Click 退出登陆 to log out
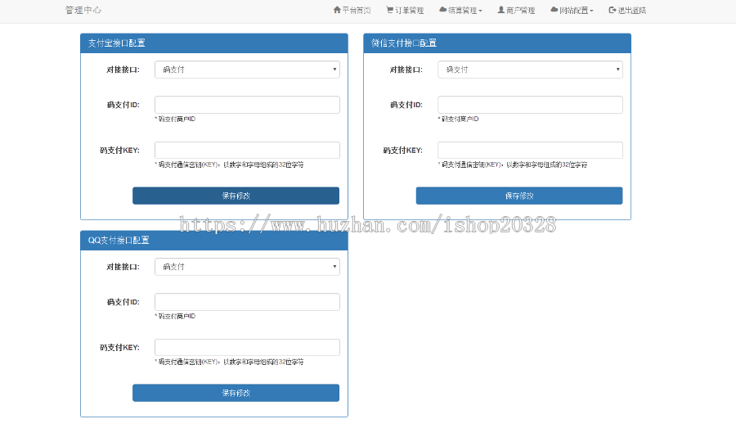736x446 pixels. (627, 11)
